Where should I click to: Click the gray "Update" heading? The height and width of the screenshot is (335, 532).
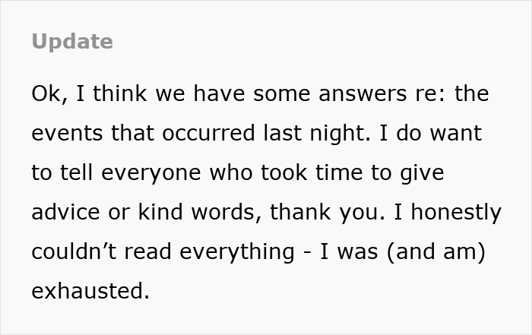click(72, 42)
